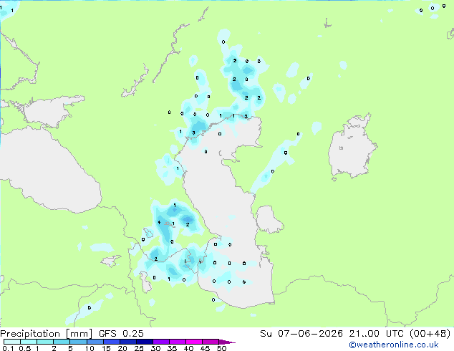Open the weatheronline.co.uk copyright link
The height and width of the screenshot is (351, 454).
click(x=394, y=345)
